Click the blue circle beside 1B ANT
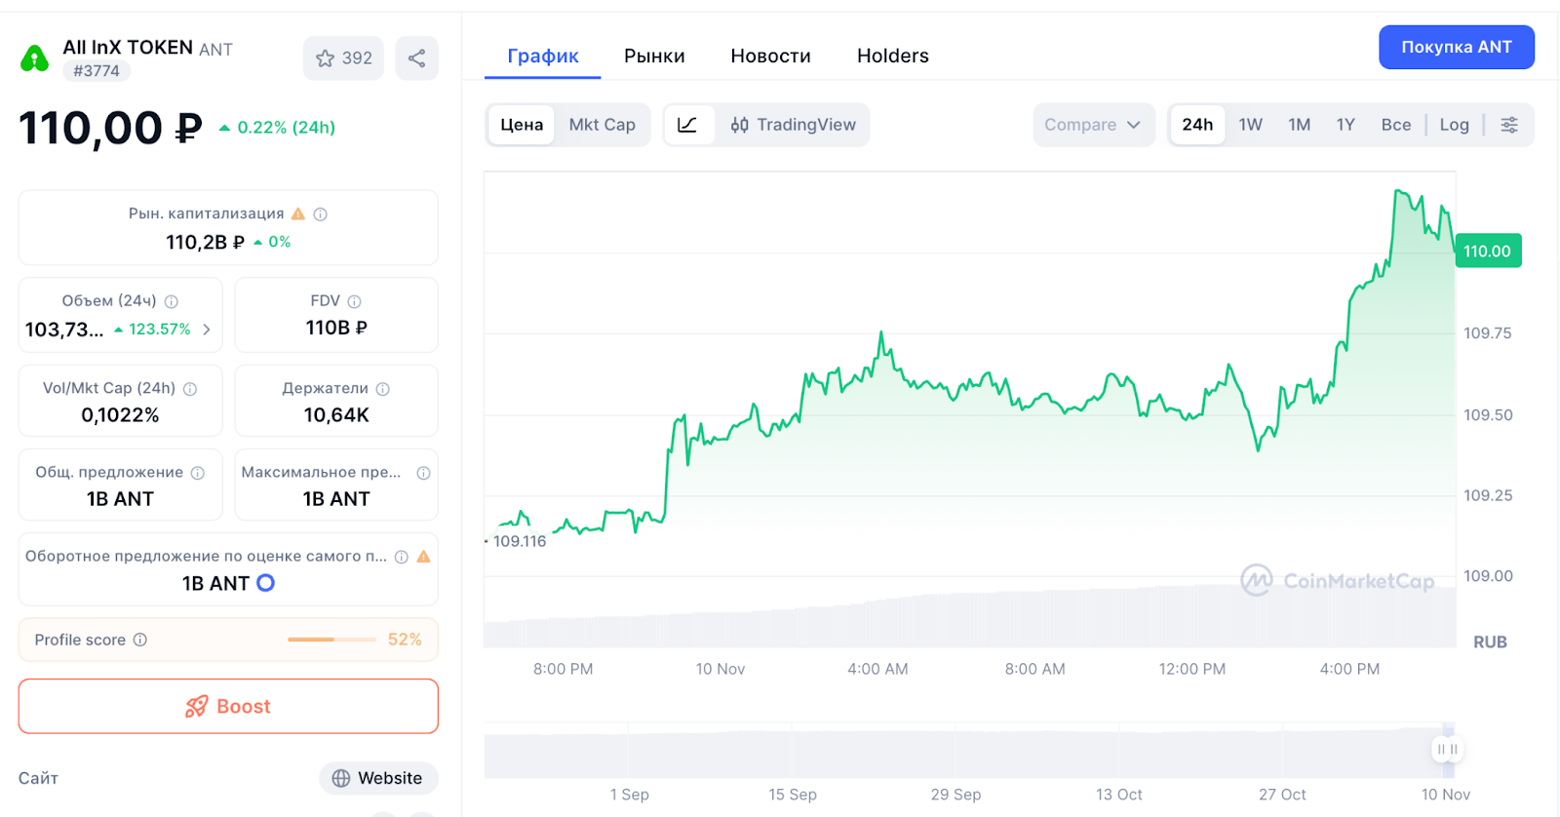The image size is (1560, 817). (265, 583)
